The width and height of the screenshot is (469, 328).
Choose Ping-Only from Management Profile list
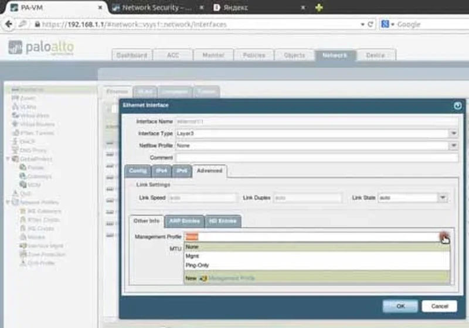pos(317,265)
